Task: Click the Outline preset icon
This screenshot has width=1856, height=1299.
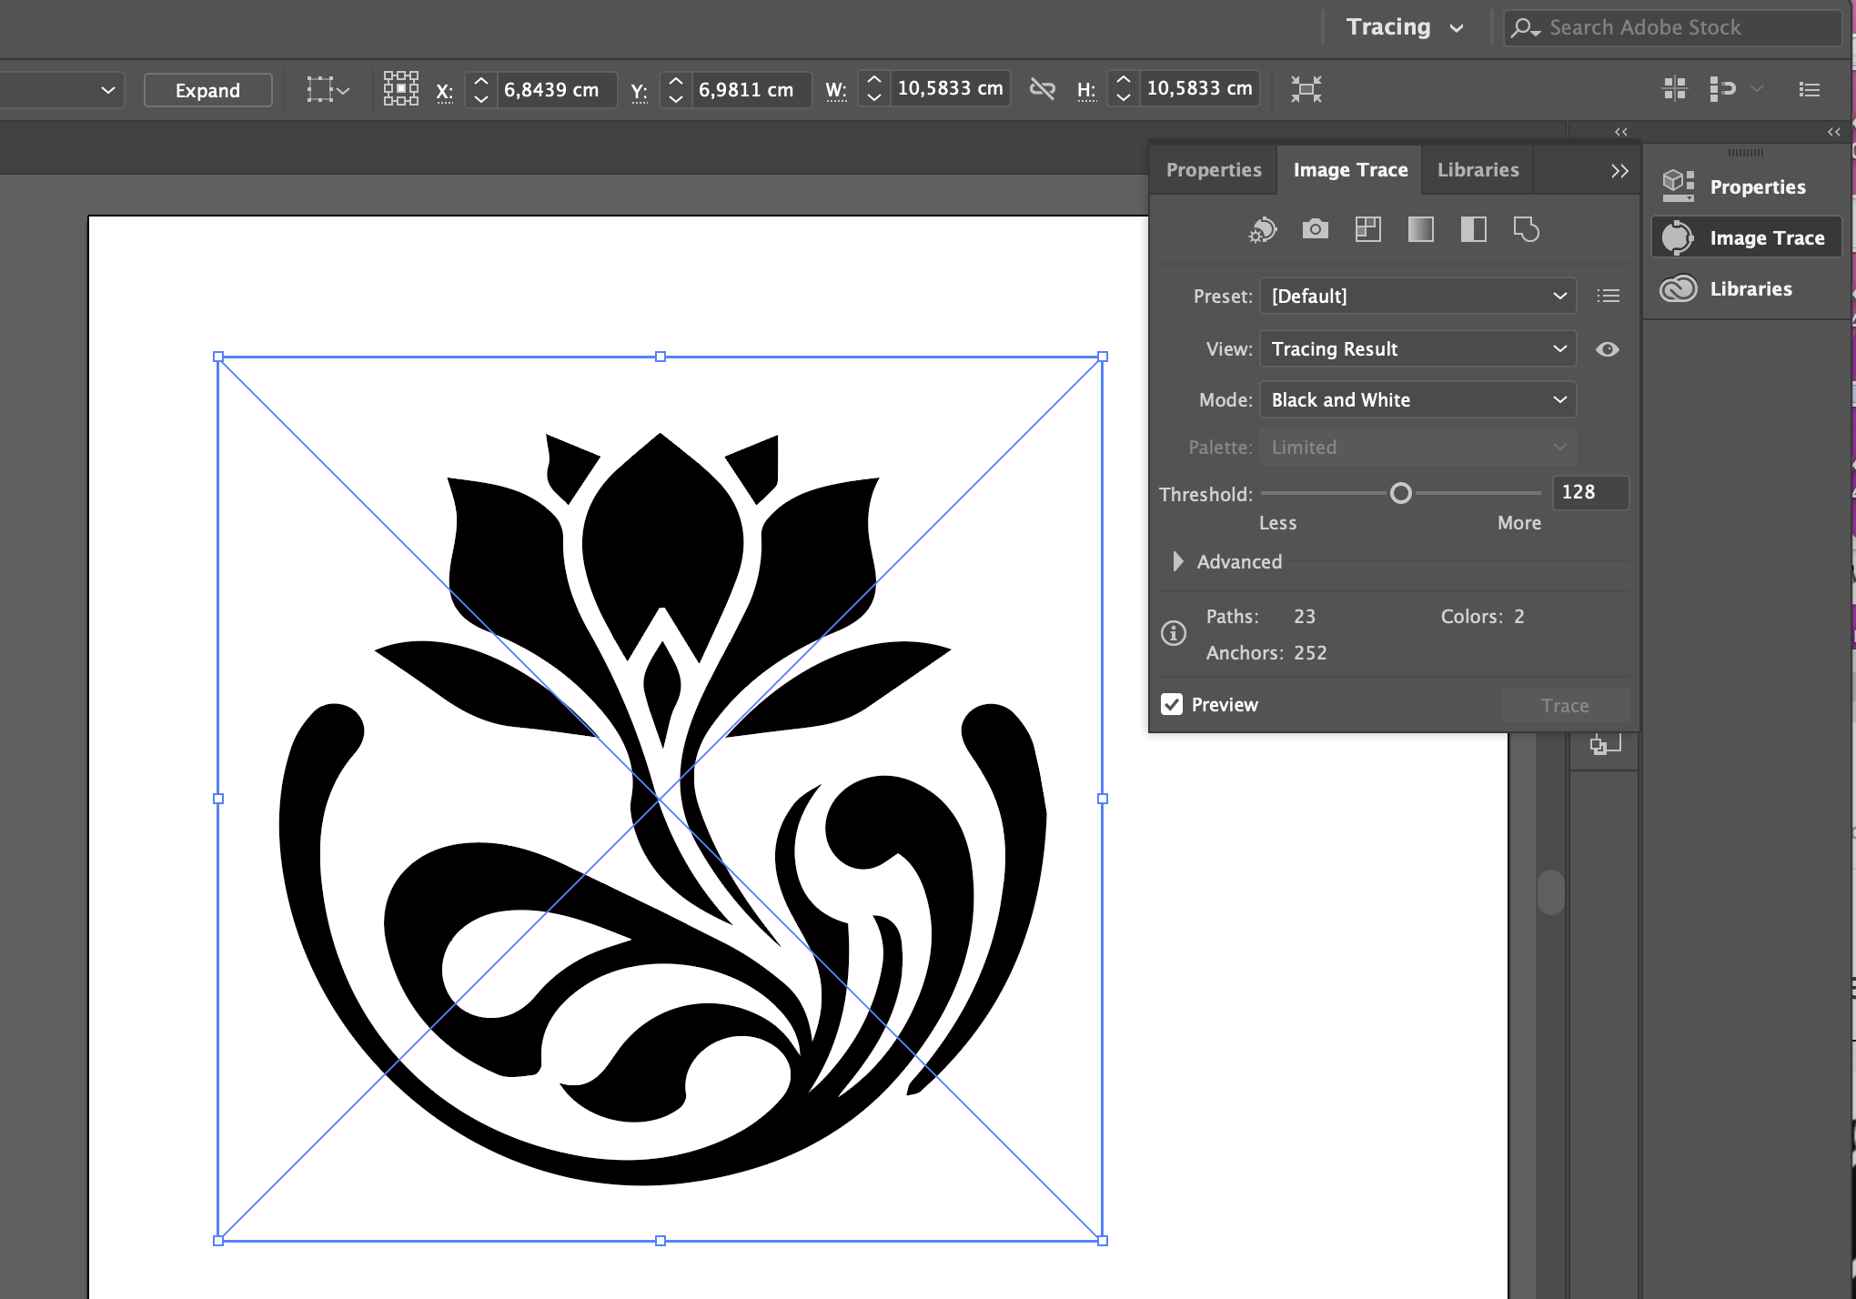Action: (x=1526, y=229)
